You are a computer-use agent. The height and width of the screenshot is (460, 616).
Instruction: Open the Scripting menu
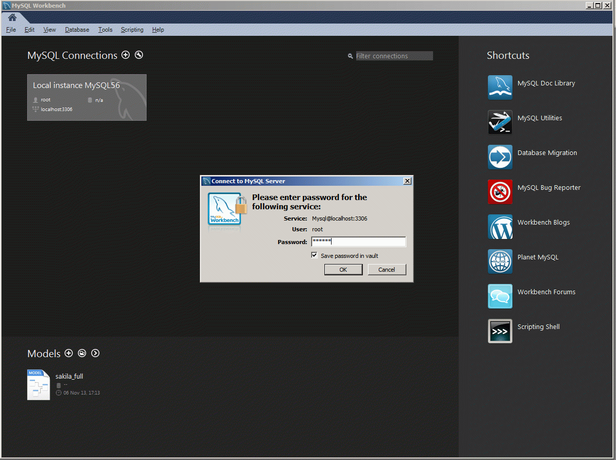click(x=132, y=30)
